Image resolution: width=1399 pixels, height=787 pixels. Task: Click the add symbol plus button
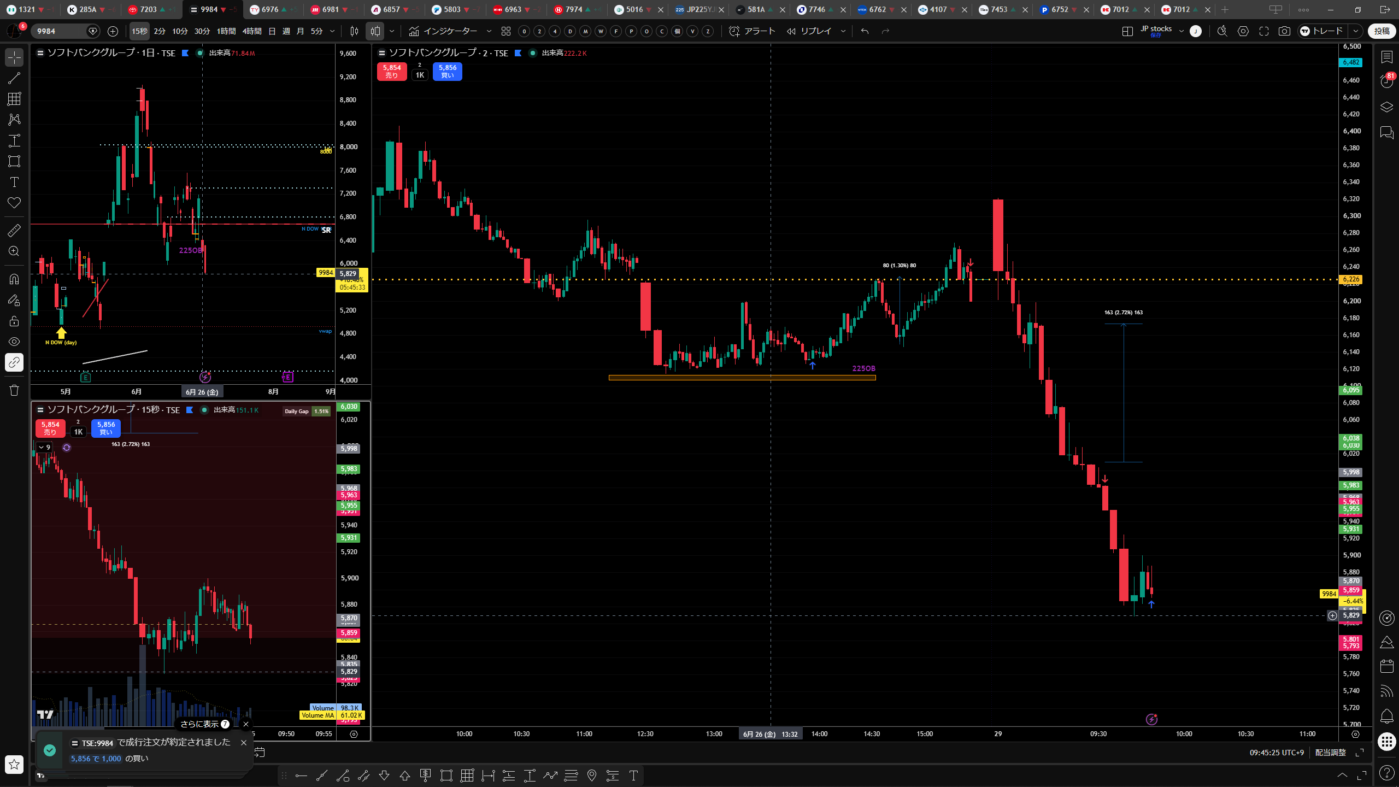(x=113, y=31)
